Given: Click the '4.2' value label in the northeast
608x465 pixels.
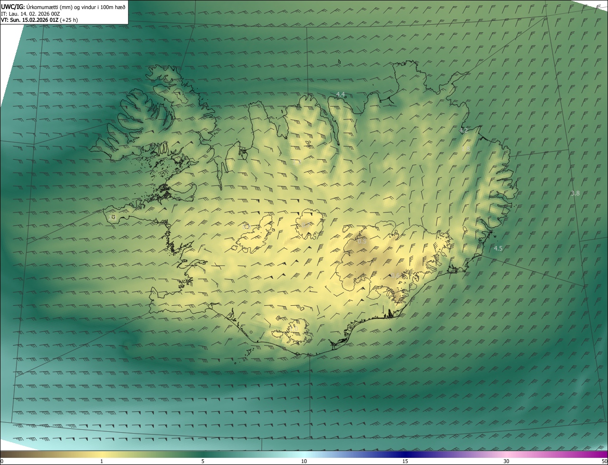Looking at the screenshot, I should click(x=464, y=130).
